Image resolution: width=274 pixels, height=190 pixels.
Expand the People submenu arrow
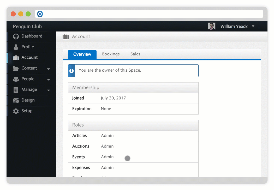[x=49, y=80]
